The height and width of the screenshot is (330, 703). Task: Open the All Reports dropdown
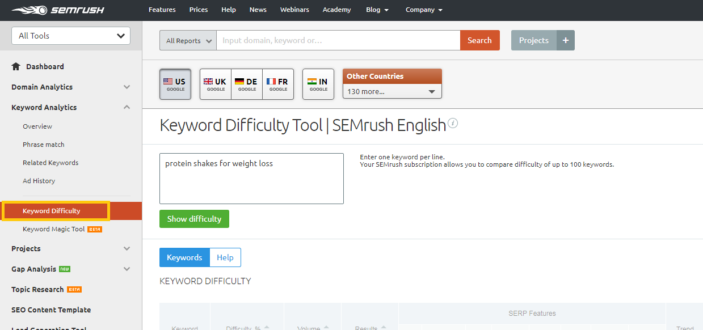[x=188, y=40]
